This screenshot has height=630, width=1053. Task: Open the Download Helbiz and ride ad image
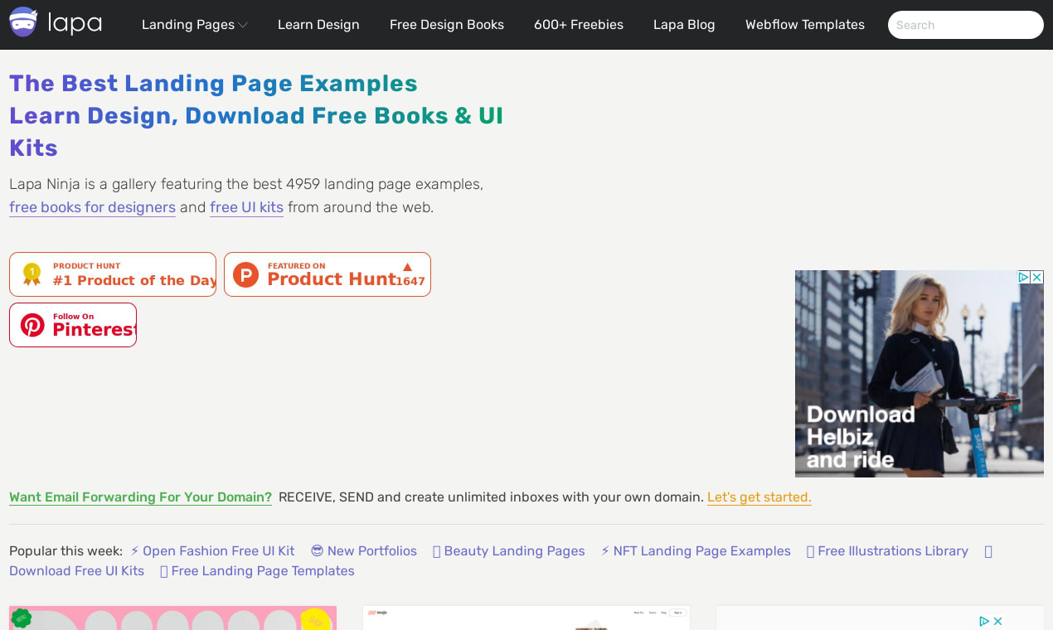pos(920,374)
